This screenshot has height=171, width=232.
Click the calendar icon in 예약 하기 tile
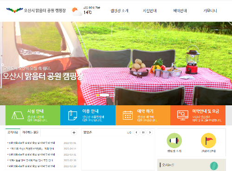tap(128, 115)
